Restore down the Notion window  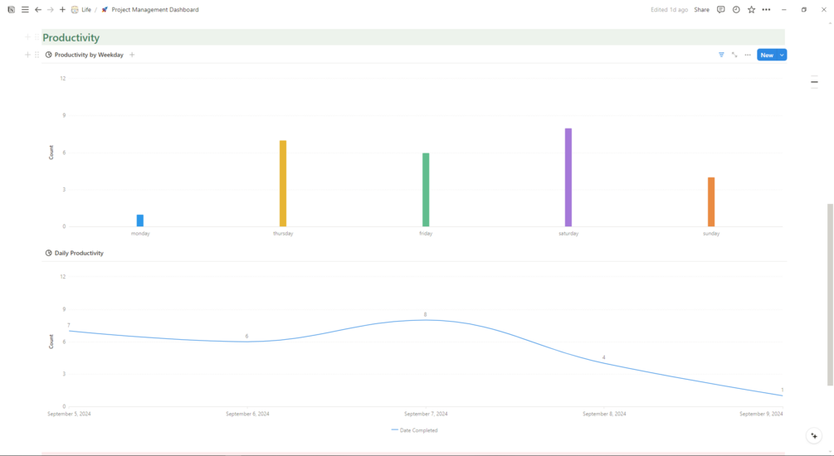803,10
